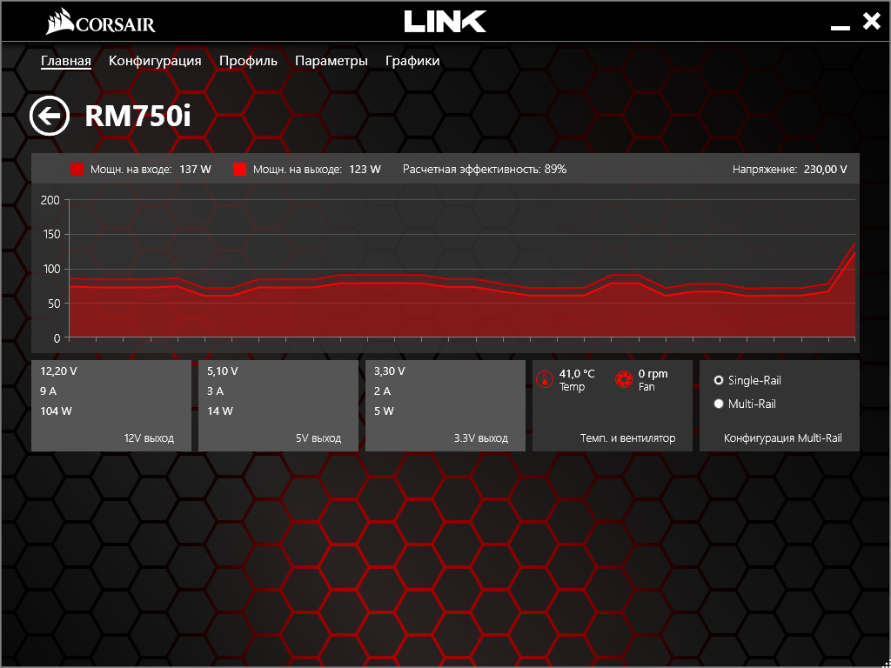Go to the Параметры tab
Image resolution: width=891 pixels, height=668 pixels.
coord(332,61)
